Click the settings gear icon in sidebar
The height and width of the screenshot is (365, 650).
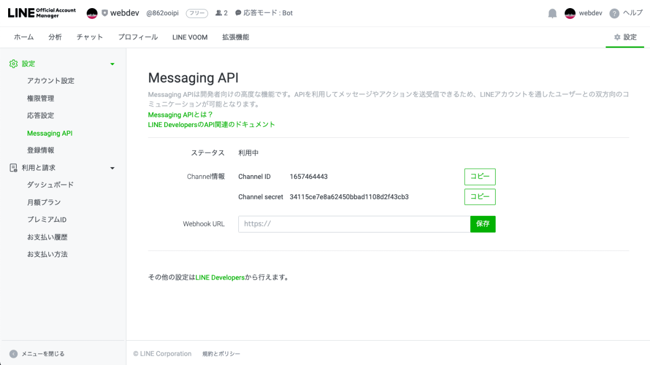coord(14,64)
